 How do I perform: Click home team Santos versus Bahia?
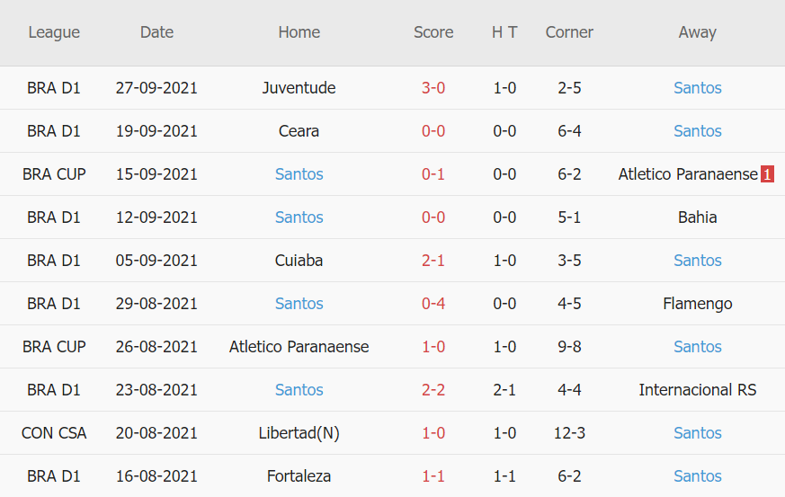tap(299, 217)
